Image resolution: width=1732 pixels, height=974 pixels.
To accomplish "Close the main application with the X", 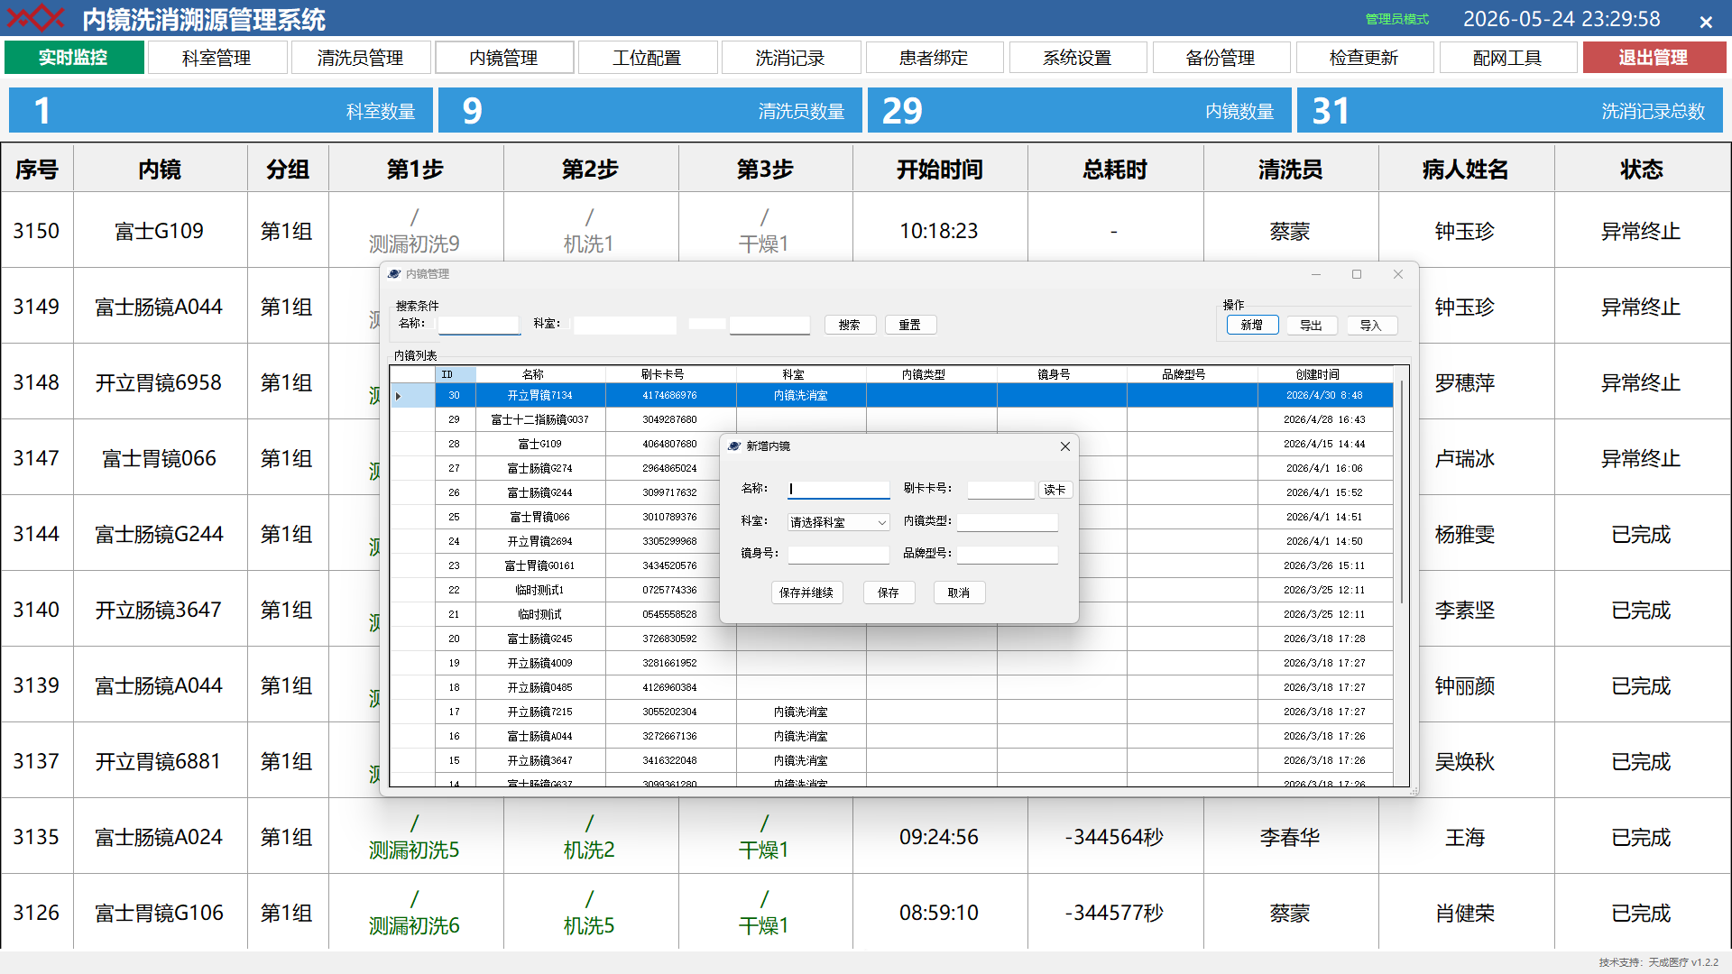I will click(1706, 22).
